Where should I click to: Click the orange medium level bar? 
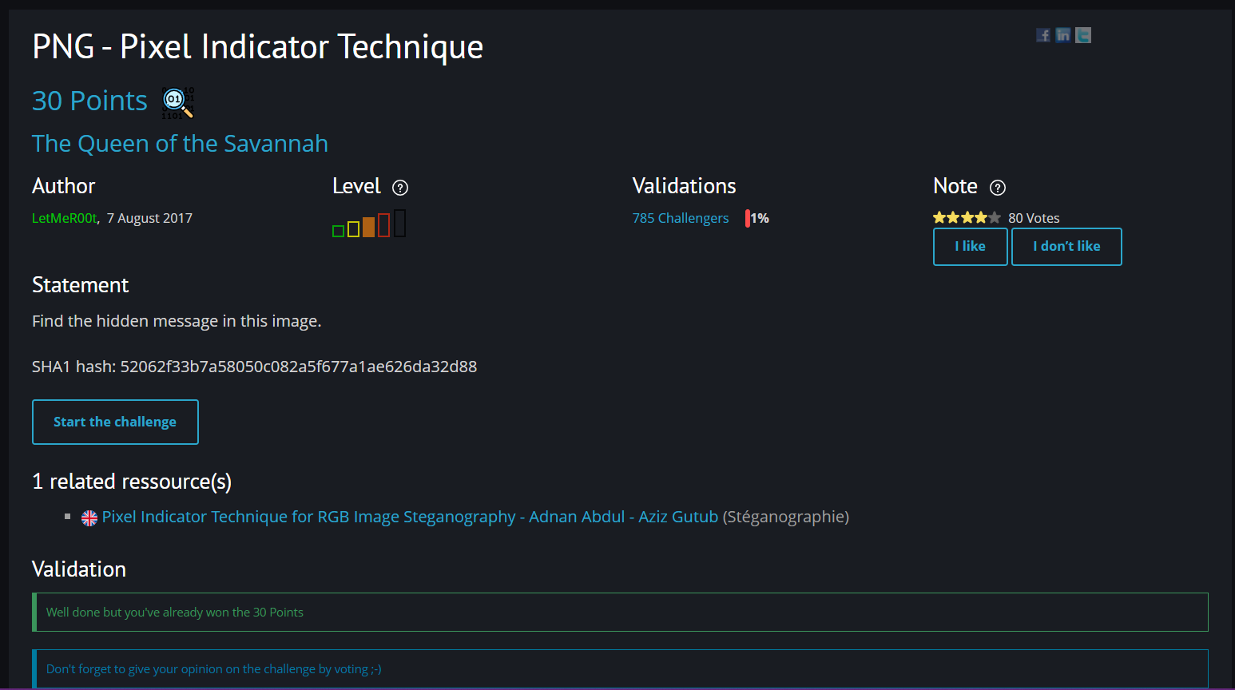tap(368, 227)
